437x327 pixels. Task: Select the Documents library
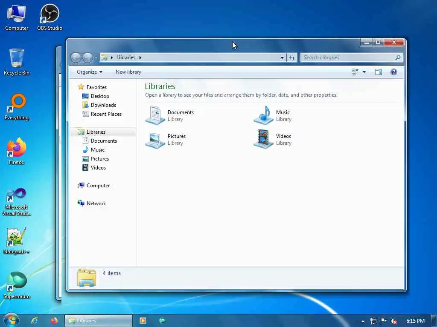point(169,115)
